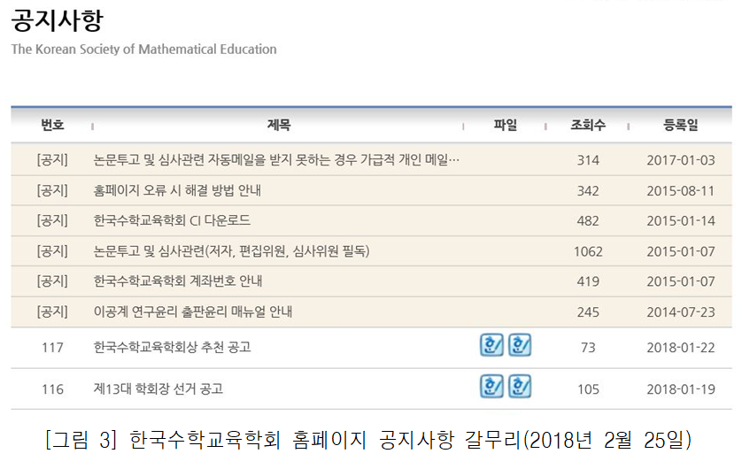Click the 파일 column header
742x469 pixels.
click(506, 126)
